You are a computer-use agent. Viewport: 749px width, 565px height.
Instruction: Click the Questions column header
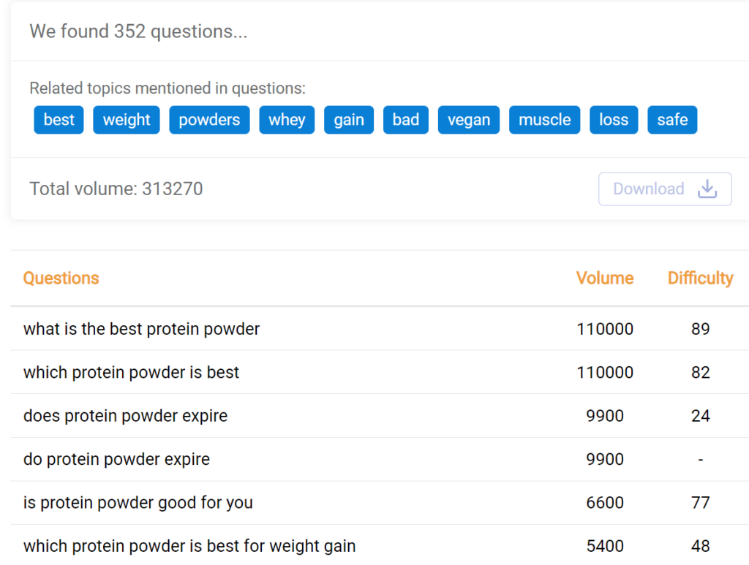pyautogui.click(x=61, y=278)
